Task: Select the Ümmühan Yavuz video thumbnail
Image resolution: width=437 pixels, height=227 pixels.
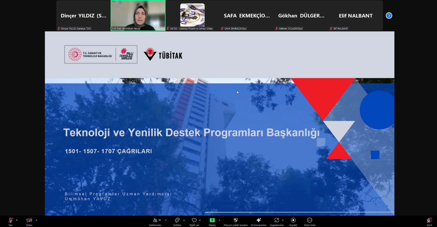Action: click(138, 16)
